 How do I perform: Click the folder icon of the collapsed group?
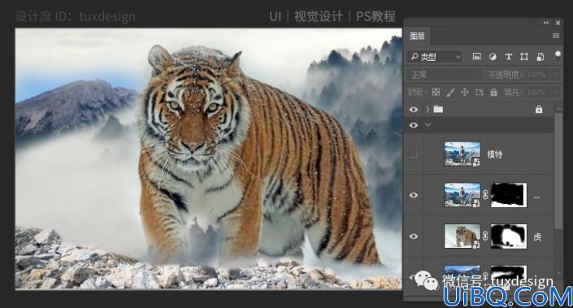pyautogui.click(x=438, y=109)
